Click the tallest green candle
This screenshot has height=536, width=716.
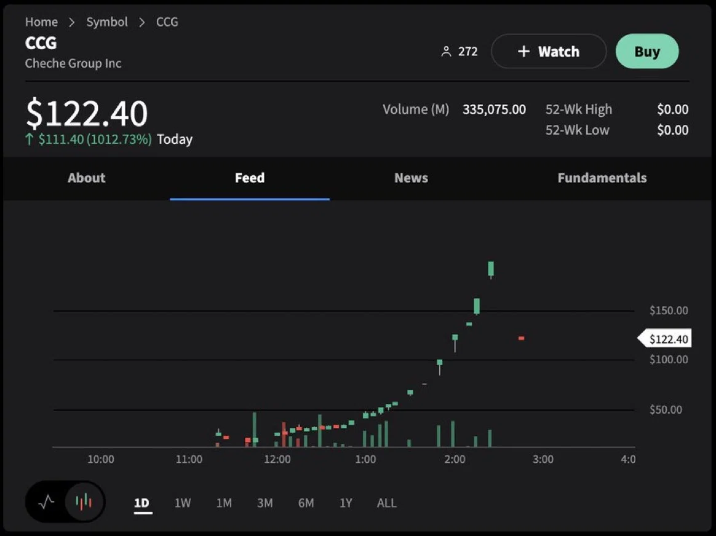pos(491,269)
